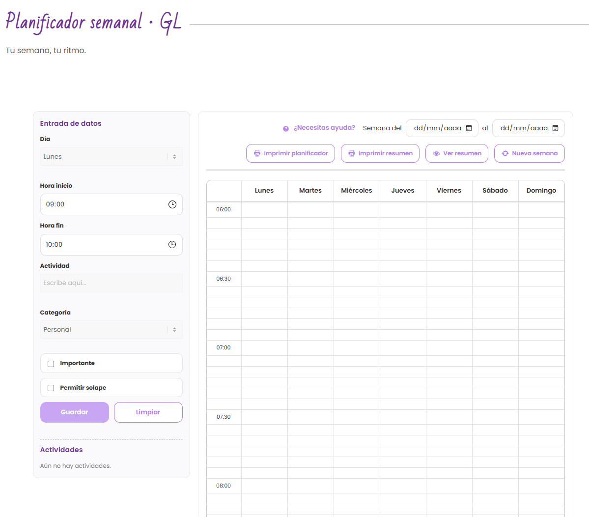Expand the Categoría dropdown showing Personal
The image size is (589, 517).
pos(111,330)
